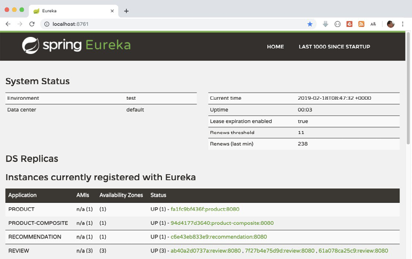Open the 7f27b4e75d9d:review:8080 instance link

(280, 251)
